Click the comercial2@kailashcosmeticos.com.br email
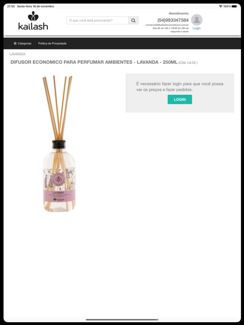Viewport: 244px width, 325px height. pyautogui.click(x=167, y=25)
